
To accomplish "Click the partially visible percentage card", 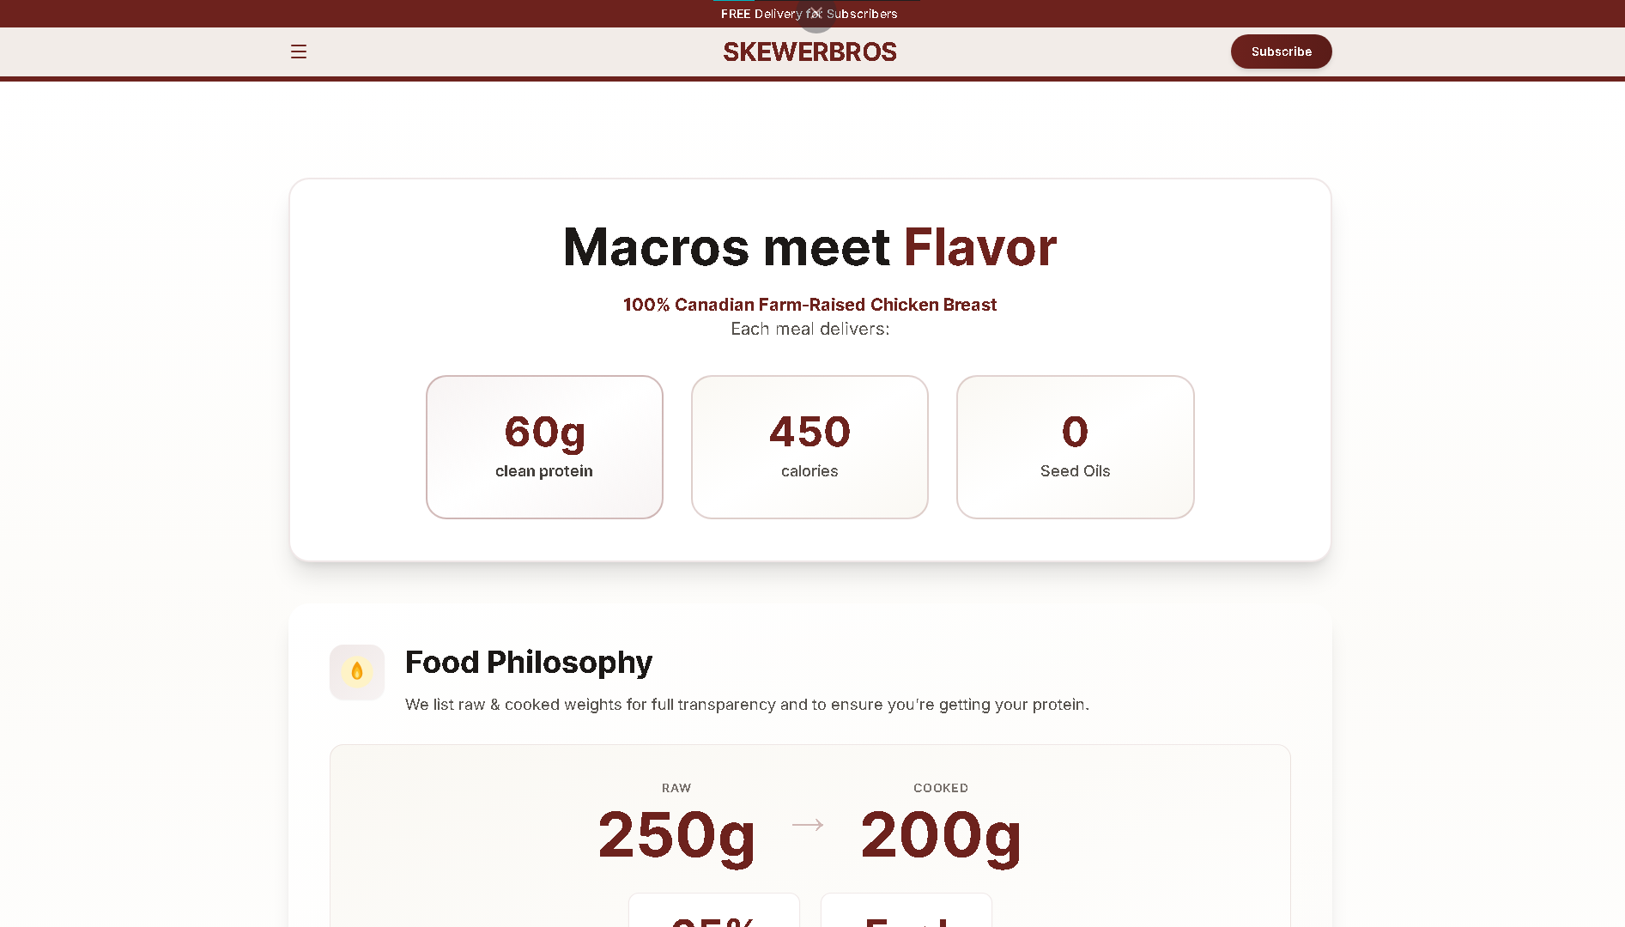I will [714, 912].
